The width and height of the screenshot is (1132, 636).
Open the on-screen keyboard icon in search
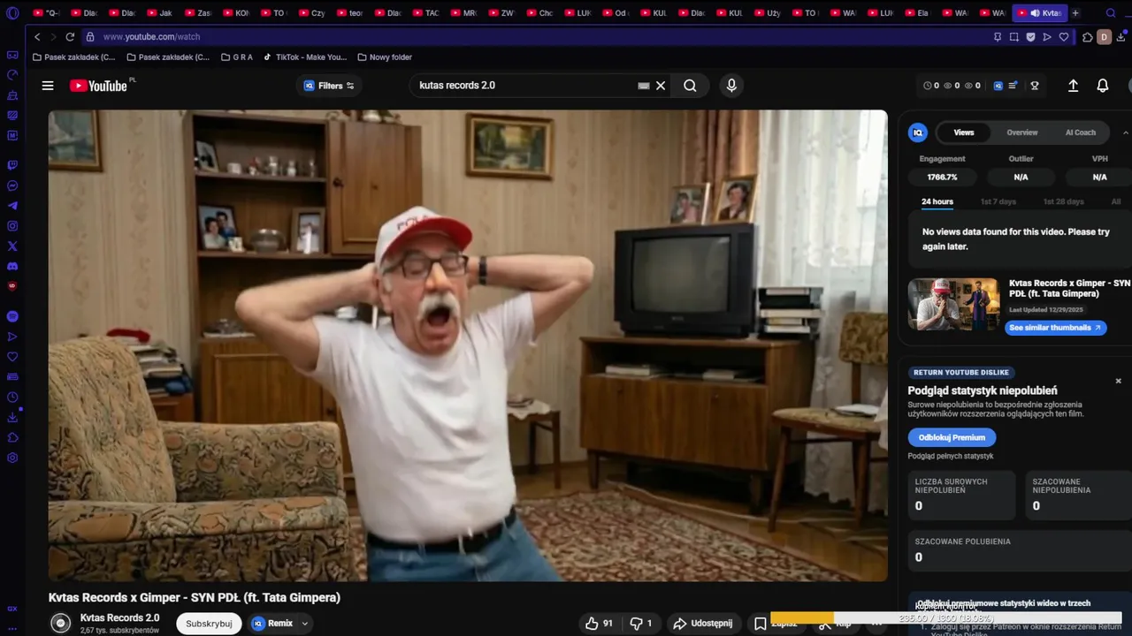644,86
